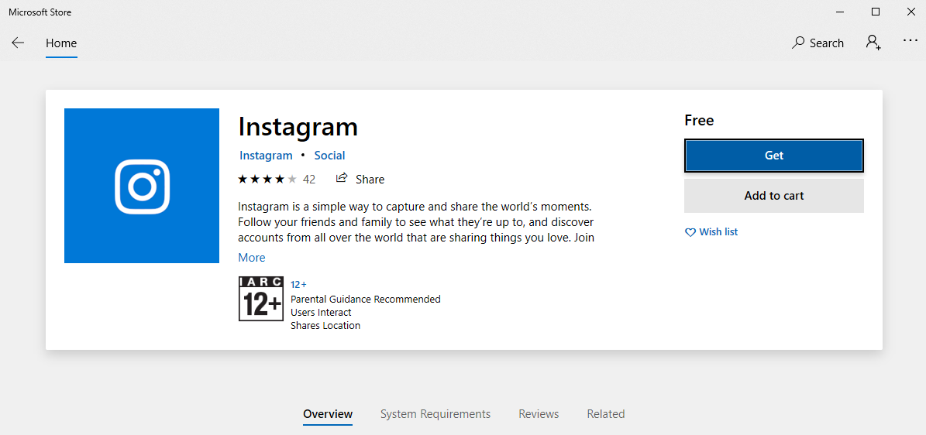Expand the description with More
This screenshot has width=926, height=435.
pyautogui.click(x=251, y=258)
